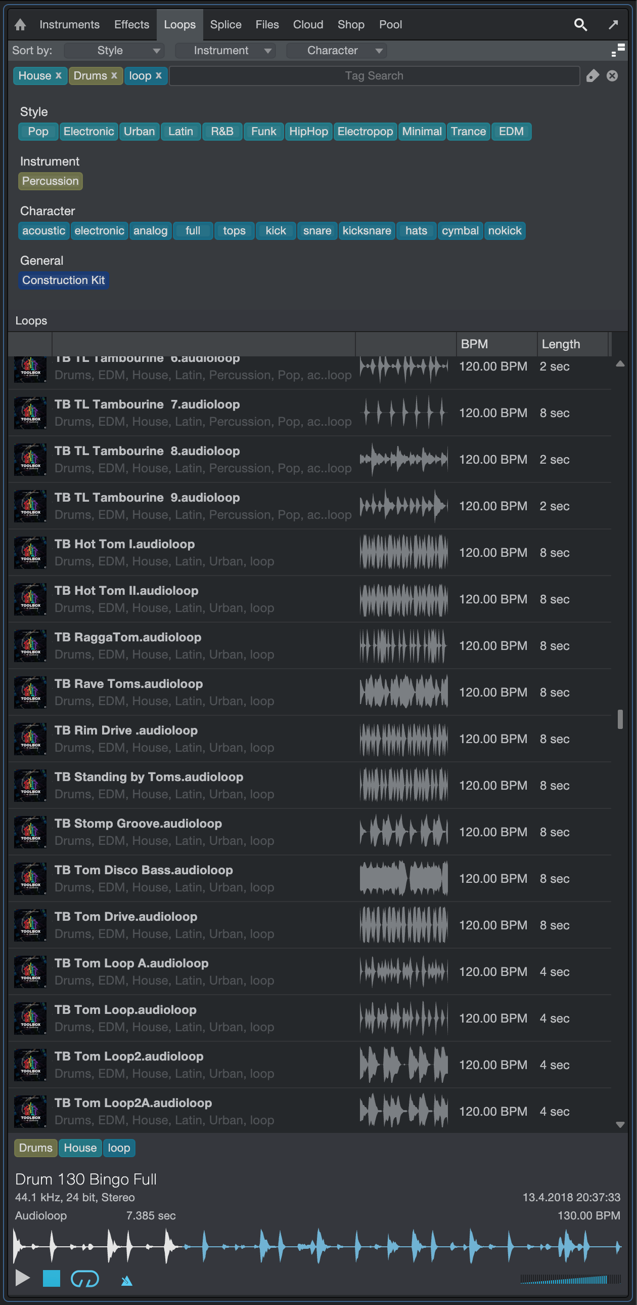Image resolution: width=637 pixels, height=1305 pixels.
Task: Select the Loops tab
Action: [179, 24]
